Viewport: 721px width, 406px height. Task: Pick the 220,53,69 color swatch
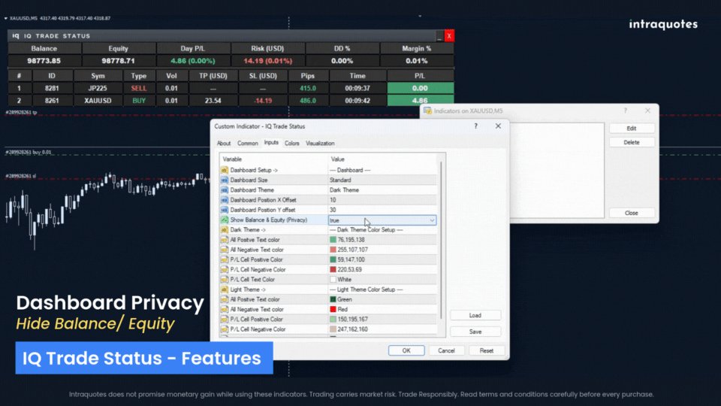(x=333, y=270)
